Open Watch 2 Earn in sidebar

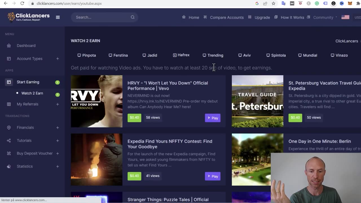point(32,93)
